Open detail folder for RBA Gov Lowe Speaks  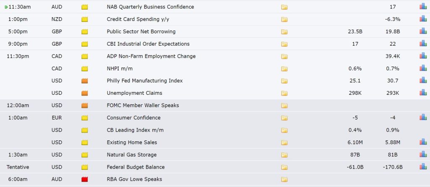pos(284,179)
